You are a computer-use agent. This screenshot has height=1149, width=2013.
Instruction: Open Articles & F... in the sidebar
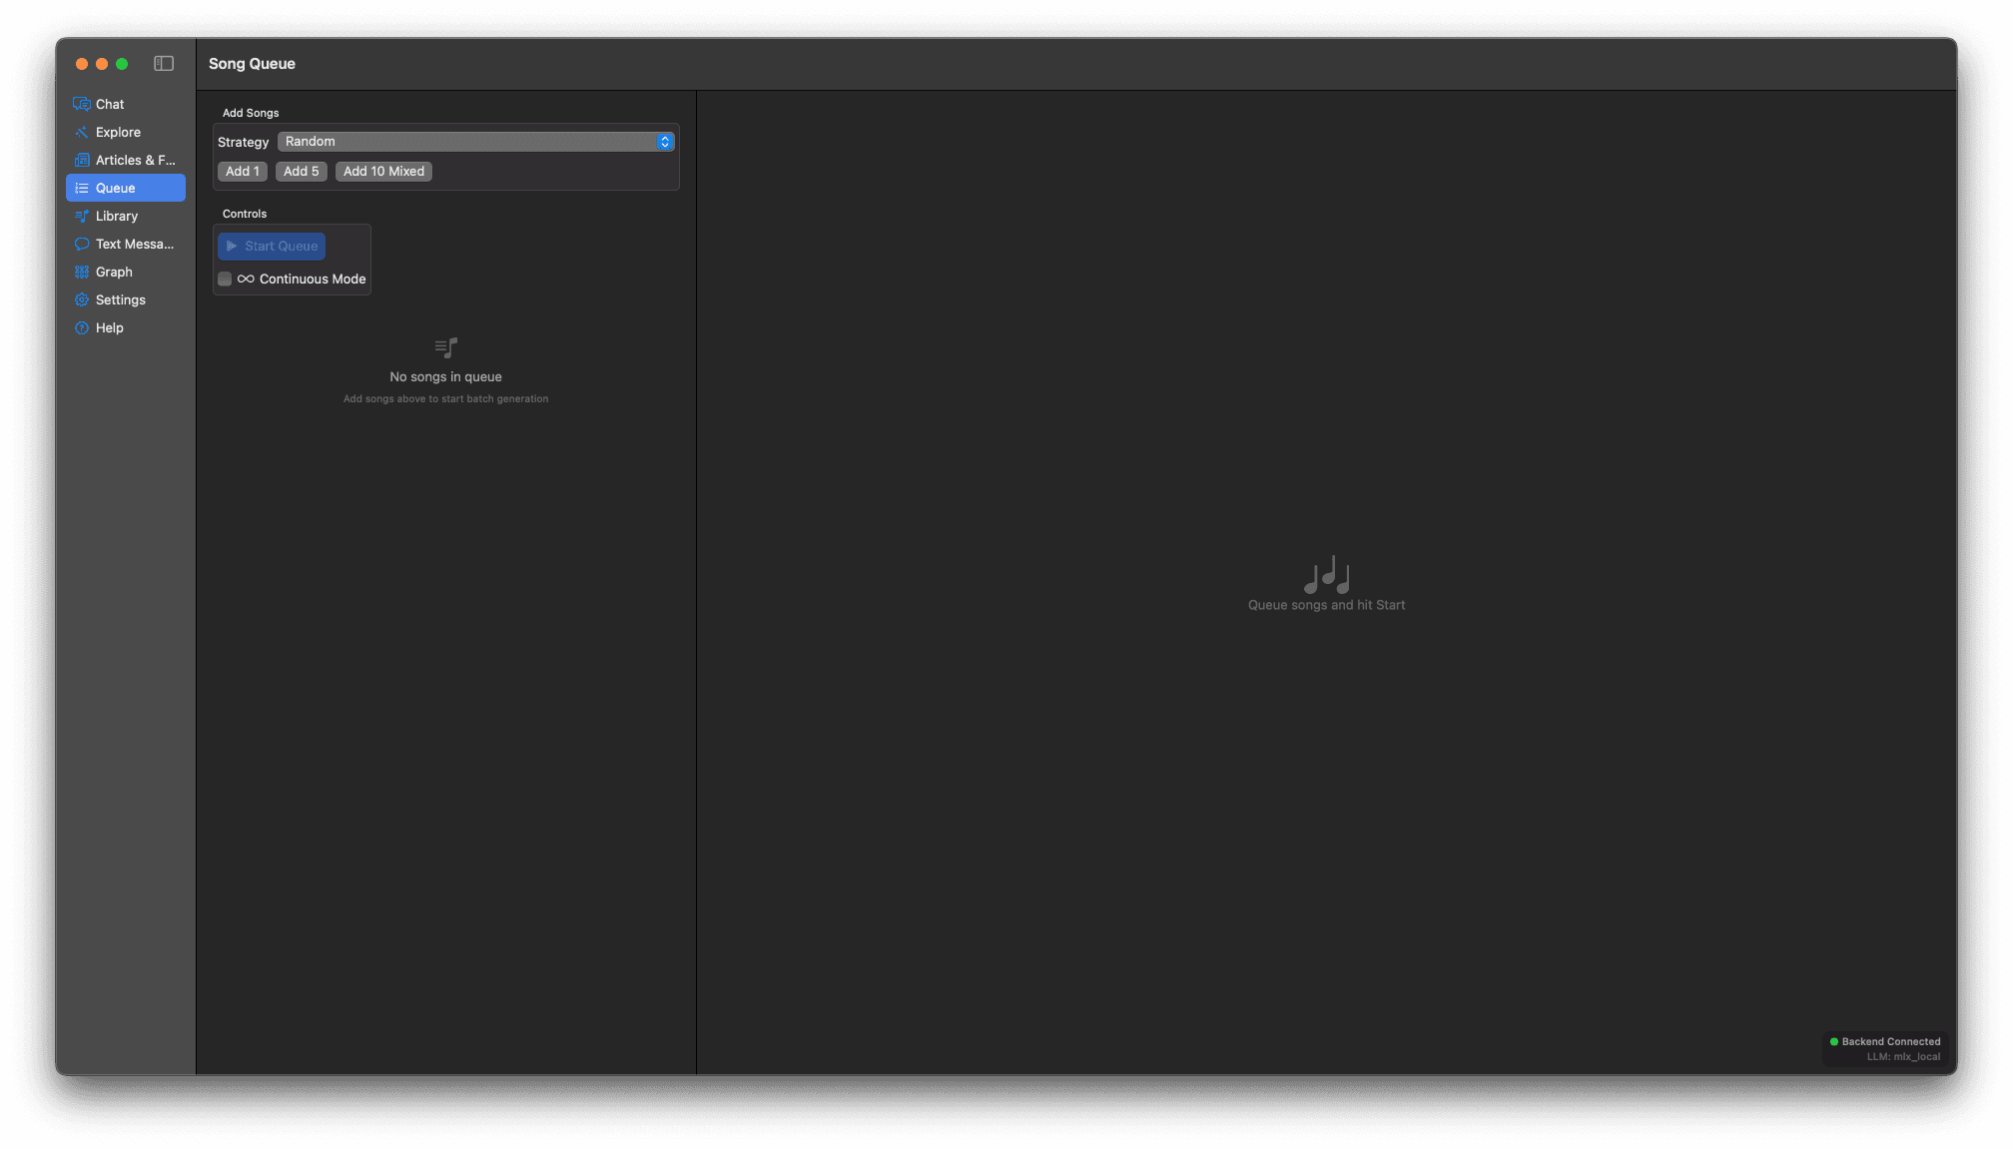126,160
